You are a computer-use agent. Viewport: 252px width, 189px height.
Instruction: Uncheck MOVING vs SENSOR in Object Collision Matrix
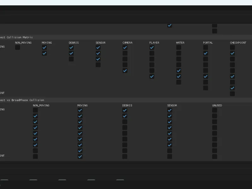[98, 53]
